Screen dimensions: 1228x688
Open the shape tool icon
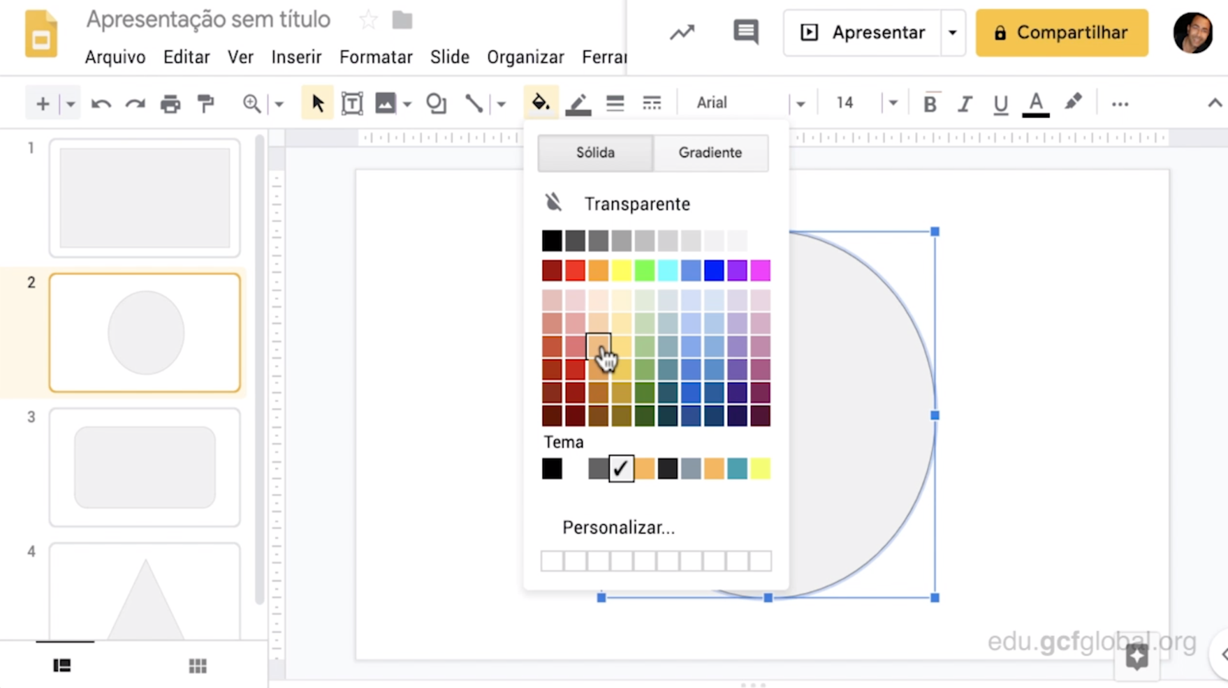coord(437,104)
